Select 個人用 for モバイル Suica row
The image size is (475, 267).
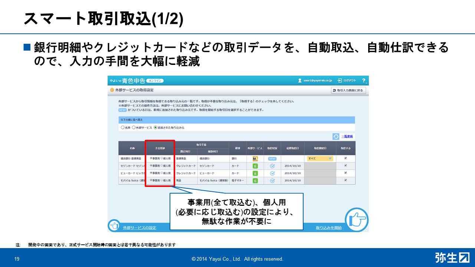coord(161,180)
